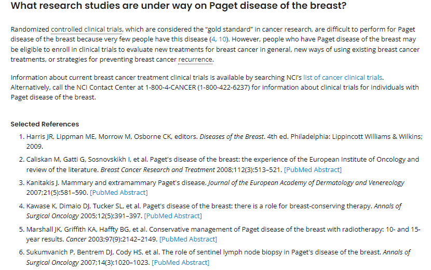Image resolution: width=431 pixels, height=270 pixels.
Task: Click the 'Cancer' journal name in reference 5
Action: (x=76, y=239)
